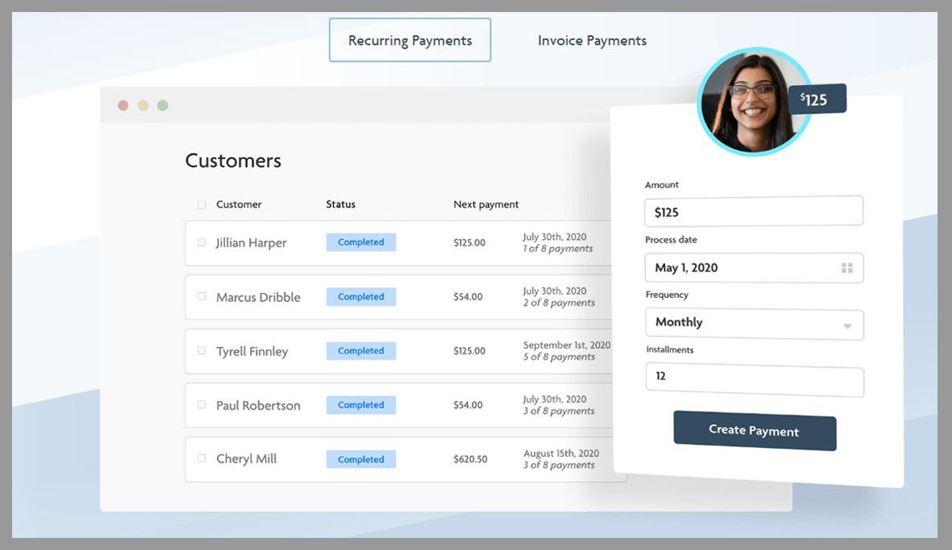Select the Paul Robertson customer name
952x550 pixels.
[x=259, y=405]
